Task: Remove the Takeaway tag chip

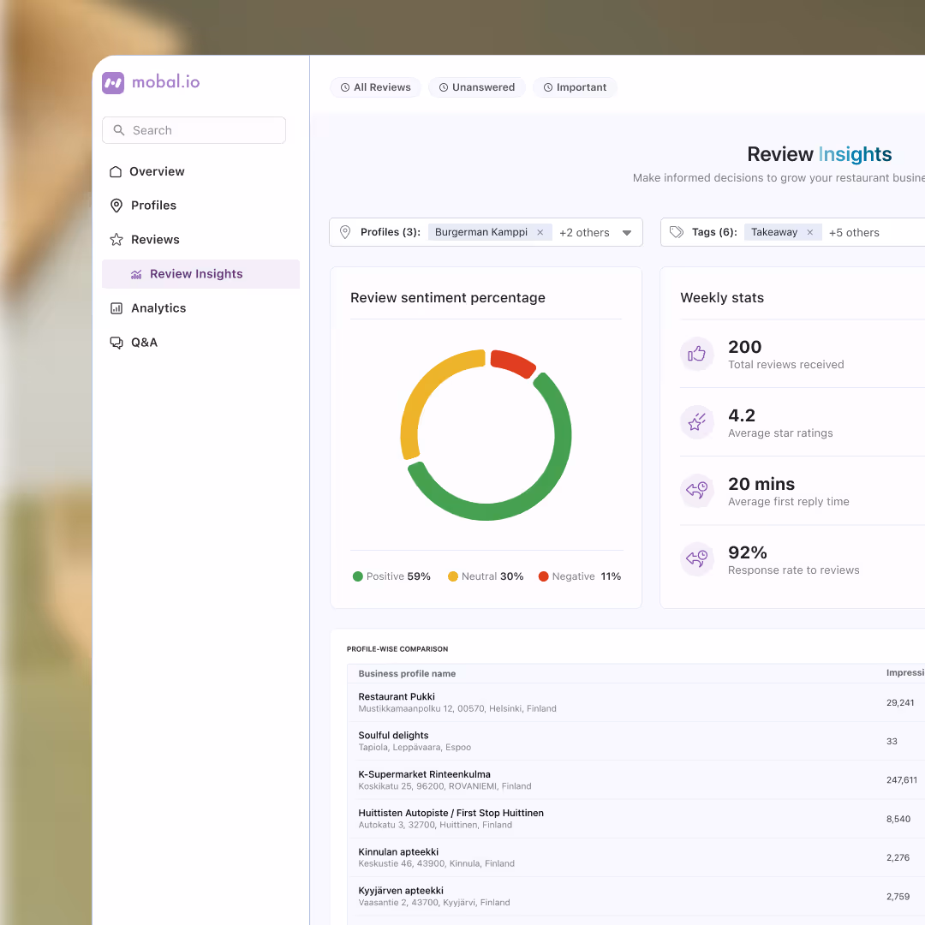Action: 810,232
